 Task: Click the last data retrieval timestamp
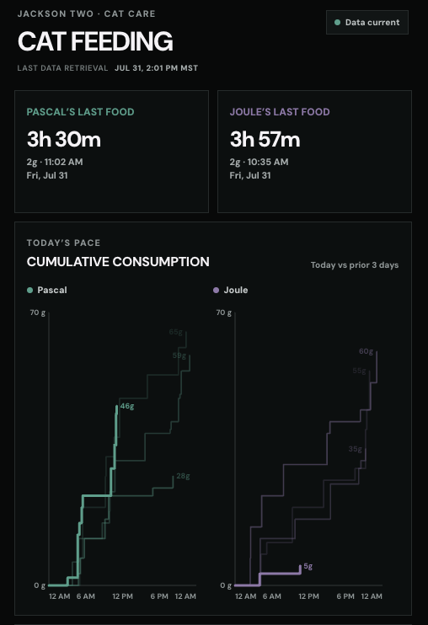[156, 68]
